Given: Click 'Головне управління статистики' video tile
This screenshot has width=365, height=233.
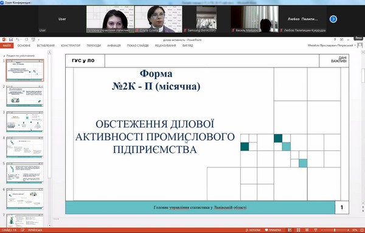Looking at the screenshot, I should click(110, 19).
